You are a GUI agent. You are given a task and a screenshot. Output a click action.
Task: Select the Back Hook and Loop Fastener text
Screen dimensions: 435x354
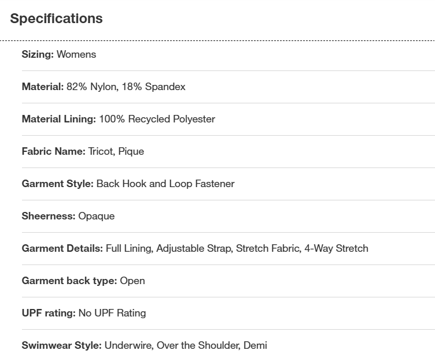point(165,184)
